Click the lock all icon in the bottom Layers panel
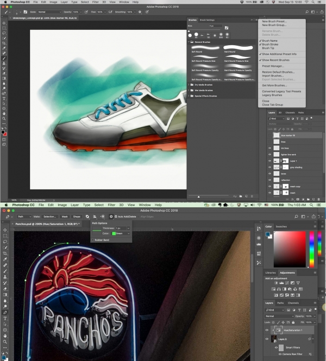326x361 pixels. pyautogui.click(x=293, y=322)
